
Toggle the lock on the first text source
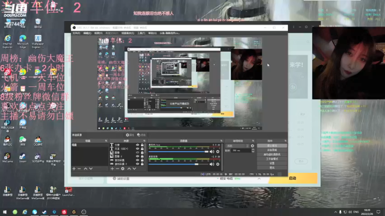tap(142, 145)
